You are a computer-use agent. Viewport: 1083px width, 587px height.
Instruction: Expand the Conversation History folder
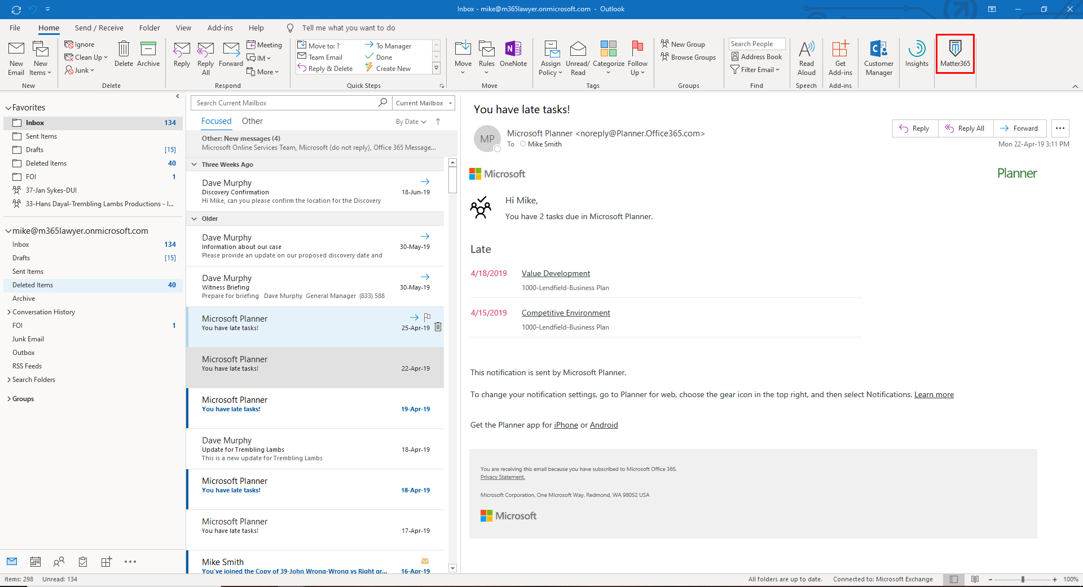[9, 312]
